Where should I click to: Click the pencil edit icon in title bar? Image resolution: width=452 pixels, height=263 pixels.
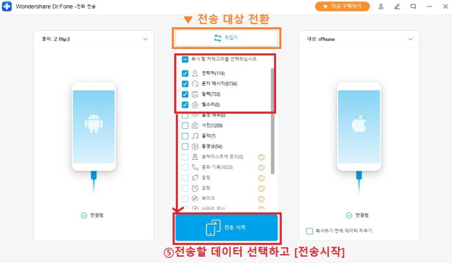coord(397,6)
